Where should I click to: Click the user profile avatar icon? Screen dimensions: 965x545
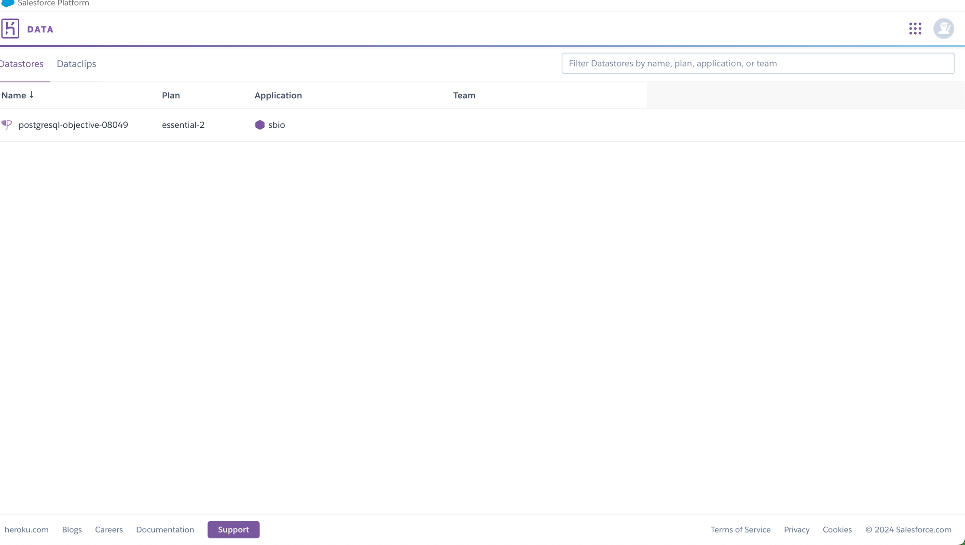tap(944, 28)
